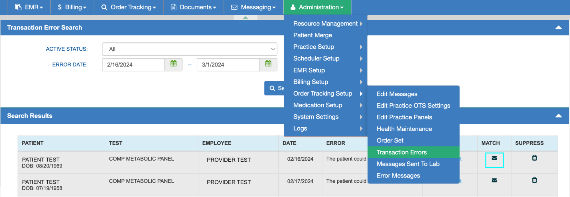570x197 pixels.
Task: Suppress the 02/17/2024 error with trash icon
Action: [534, 180]
